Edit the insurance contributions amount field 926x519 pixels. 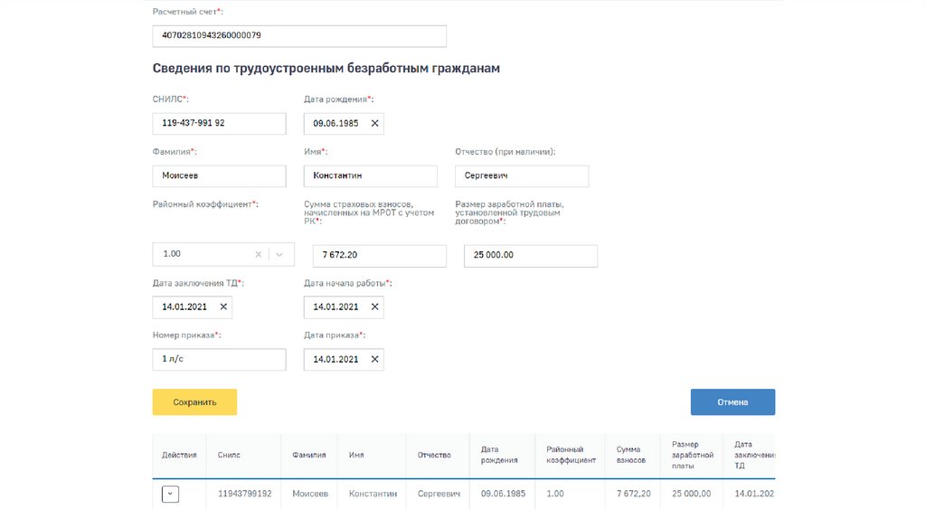pyautogui.click(x=379, y=256)
